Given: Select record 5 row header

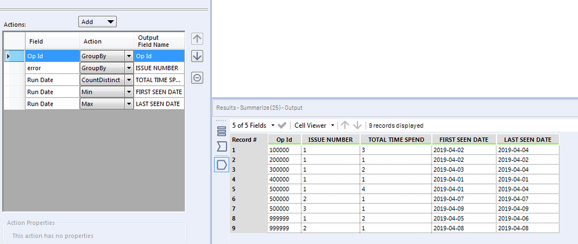Looking at the screenshot, I should click(249, 189).
